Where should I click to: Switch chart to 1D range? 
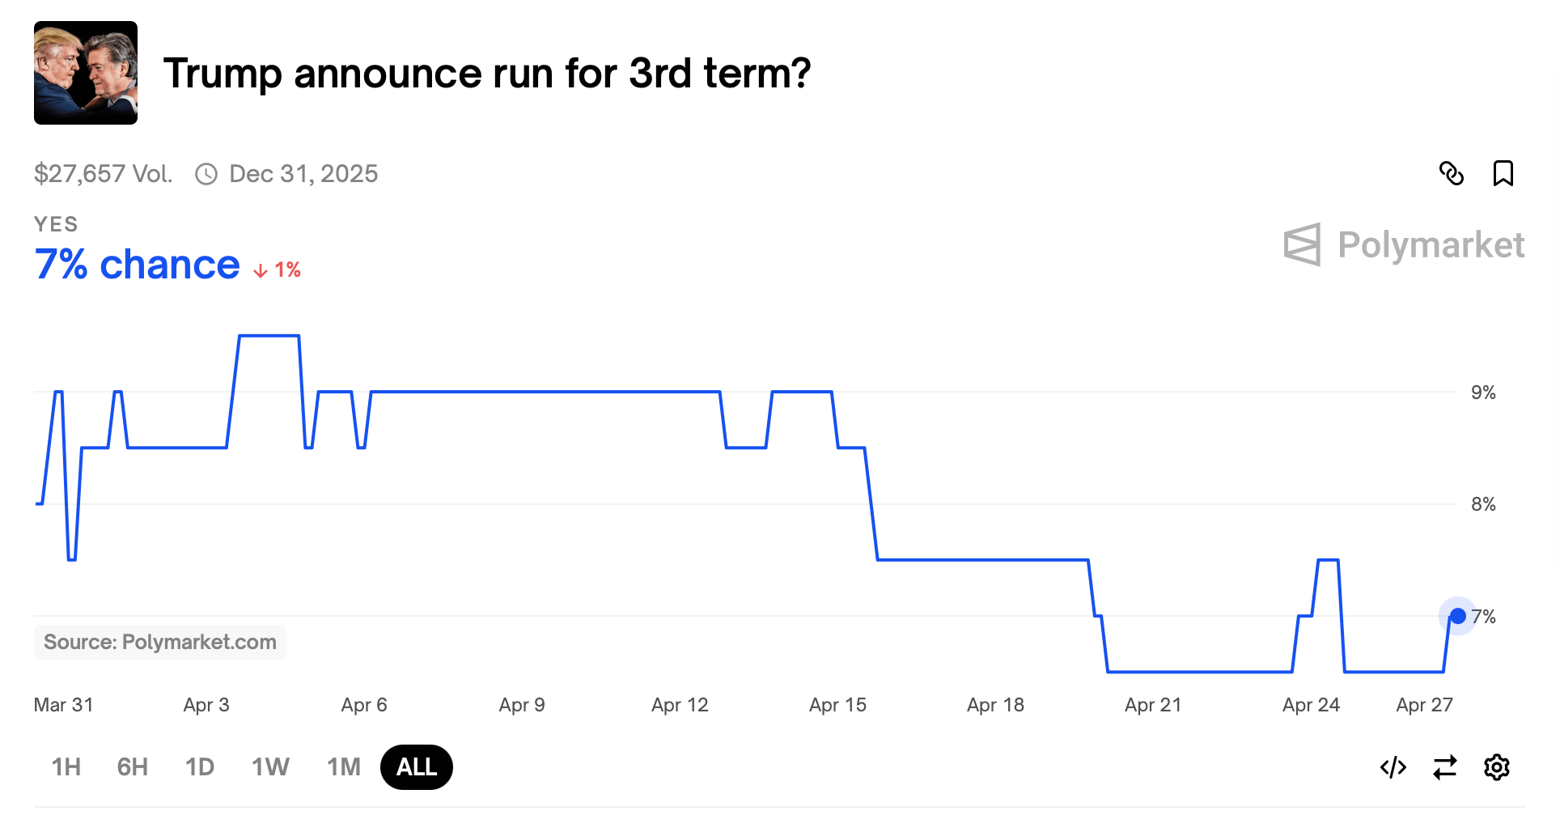(200, 767)
